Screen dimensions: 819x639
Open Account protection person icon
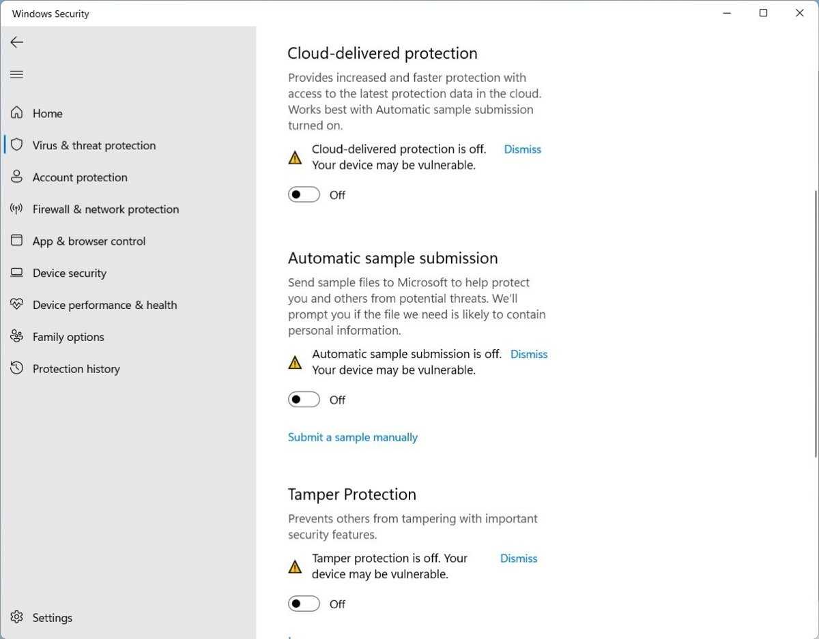click(x=17, y=177)
